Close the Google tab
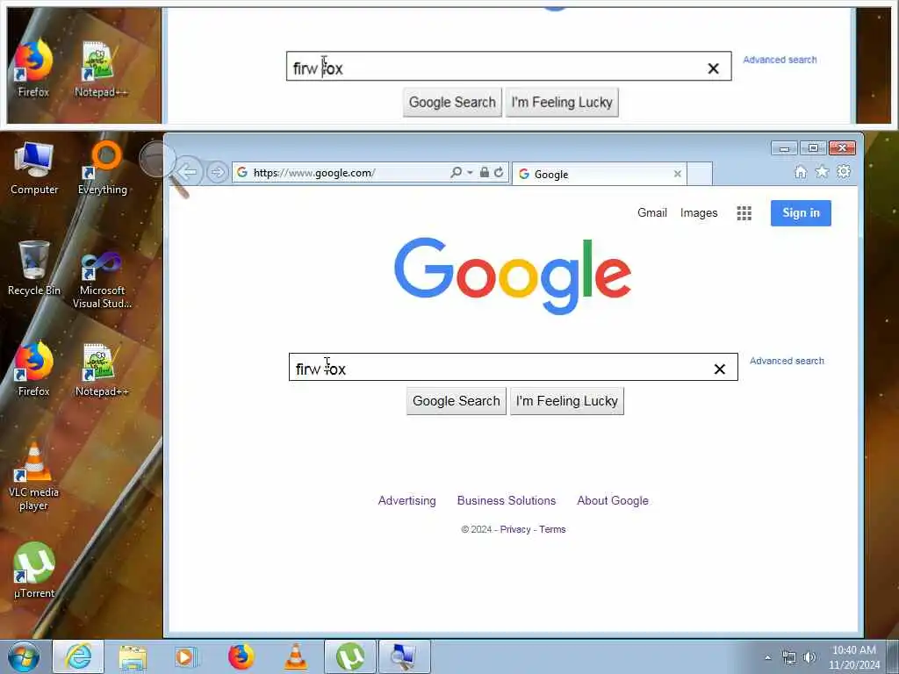 677,174
